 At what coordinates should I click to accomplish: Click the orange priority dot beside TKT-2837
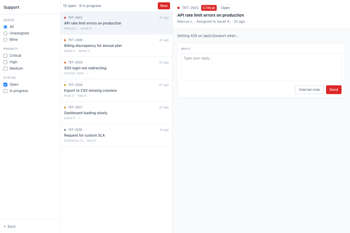point(64,107)
